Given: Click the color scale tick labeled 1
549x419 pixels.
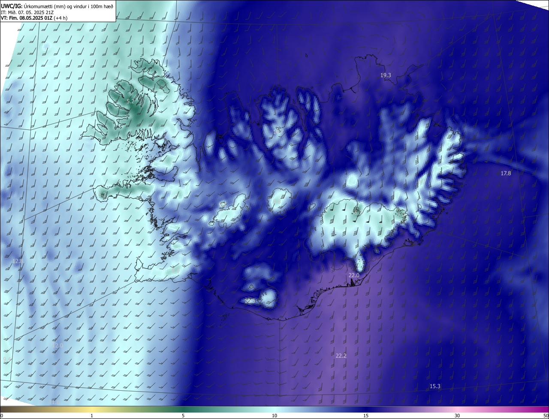Looking at the screenshot, I should pyautogui.click(x=92, y=416).
